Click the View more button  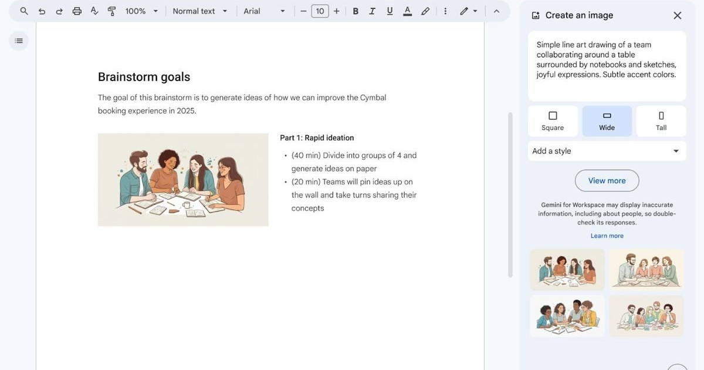coord(607,181)
